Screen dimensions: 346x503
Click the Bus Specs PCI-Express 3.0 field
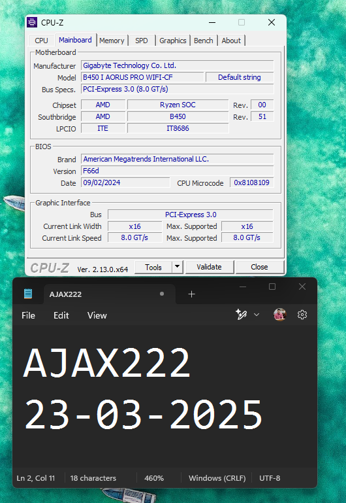pos(178,89)
